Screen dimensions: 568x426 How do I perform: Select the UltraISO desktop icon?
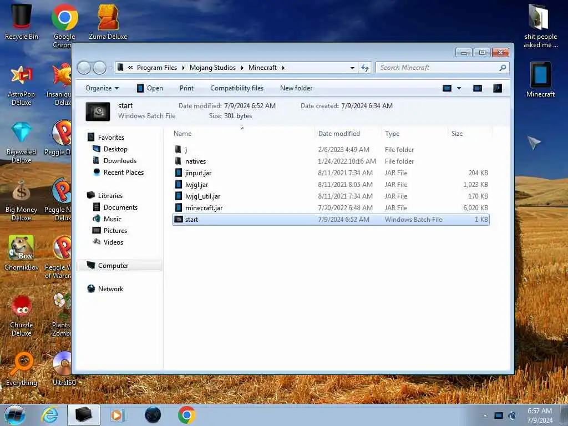[64, 369]
